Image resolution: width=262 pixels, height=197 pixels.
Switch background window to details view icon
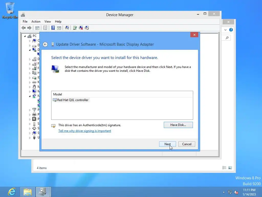[x=224, y=168]
